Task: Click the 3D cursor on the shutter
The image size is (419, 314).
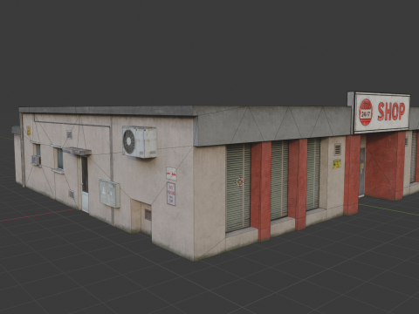Action: 240,182
